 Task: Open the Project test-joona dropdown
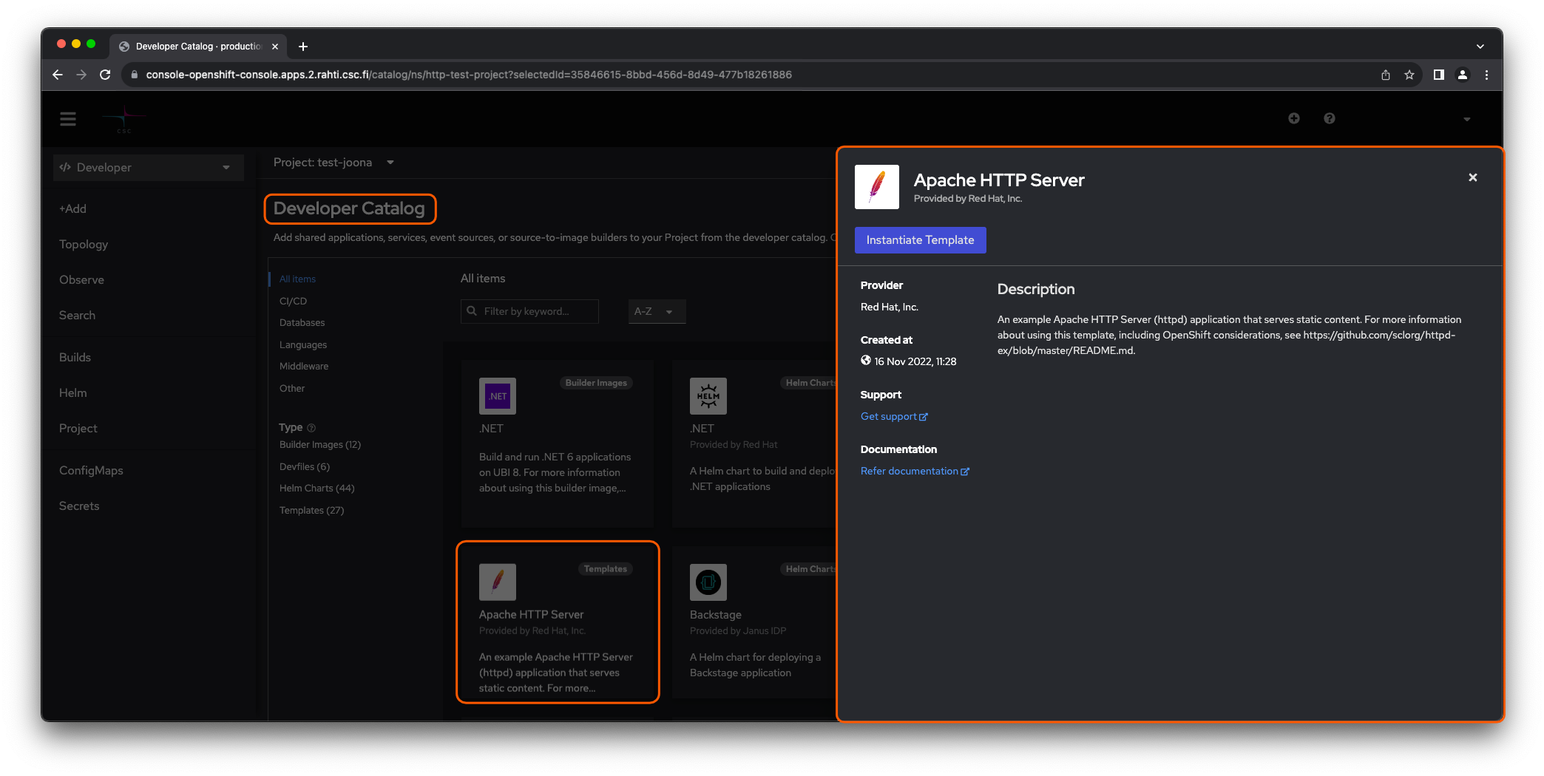click(333, 163)
